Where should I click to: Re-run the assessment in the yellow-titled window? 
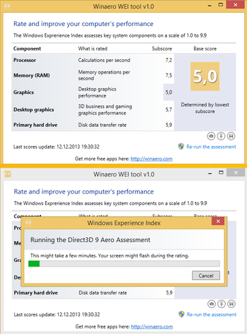212,147
